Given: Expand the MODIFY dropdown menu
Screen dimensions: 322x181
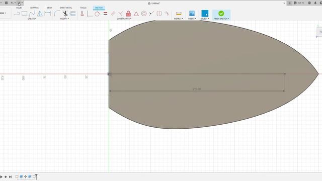Looking at the screenshot, I should [x=64, y=19].
